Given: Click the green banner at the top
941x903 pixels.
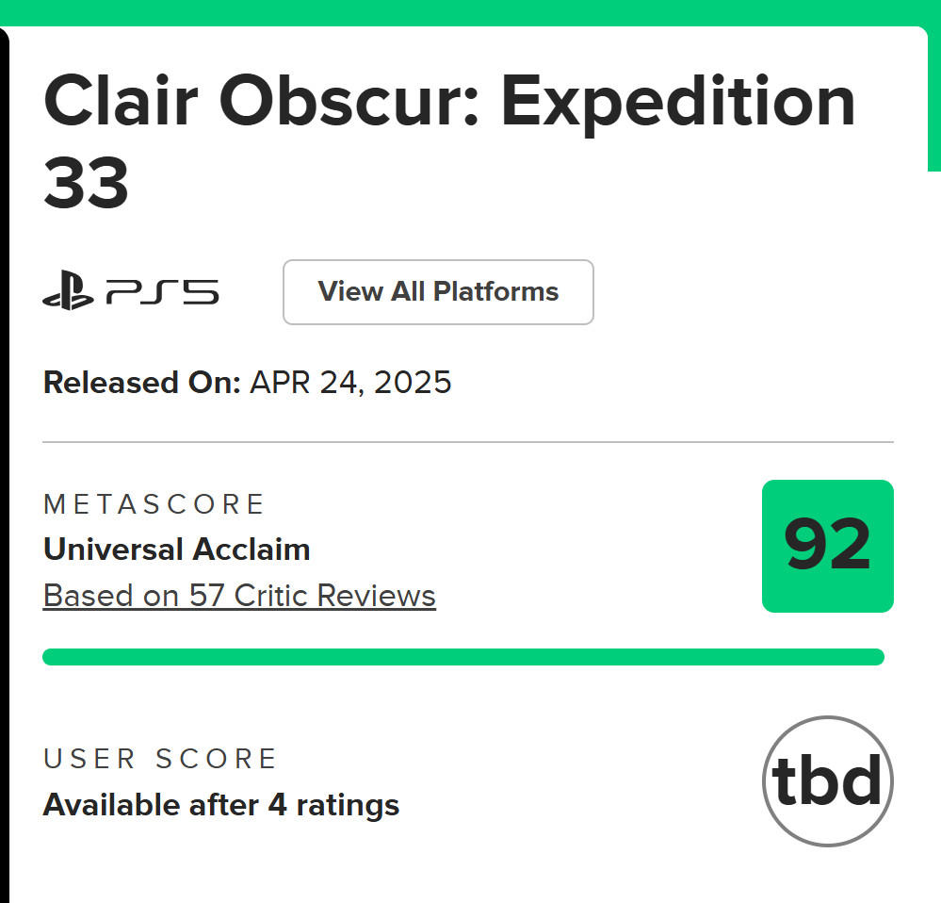Looking at the screenshot, I should pos(470,11).
